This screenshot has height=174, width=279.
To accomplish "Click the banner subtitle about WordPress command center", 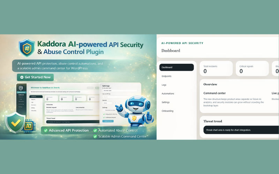I will [x=60, y=66].
